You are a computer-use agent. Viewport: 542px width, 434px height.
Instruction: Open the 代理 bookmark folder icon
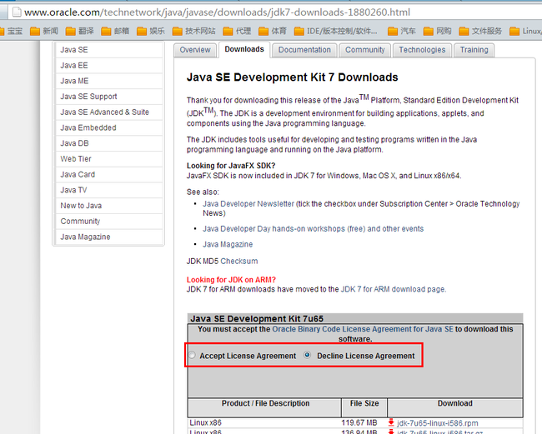pyautogui.click(x=228, y=32)
